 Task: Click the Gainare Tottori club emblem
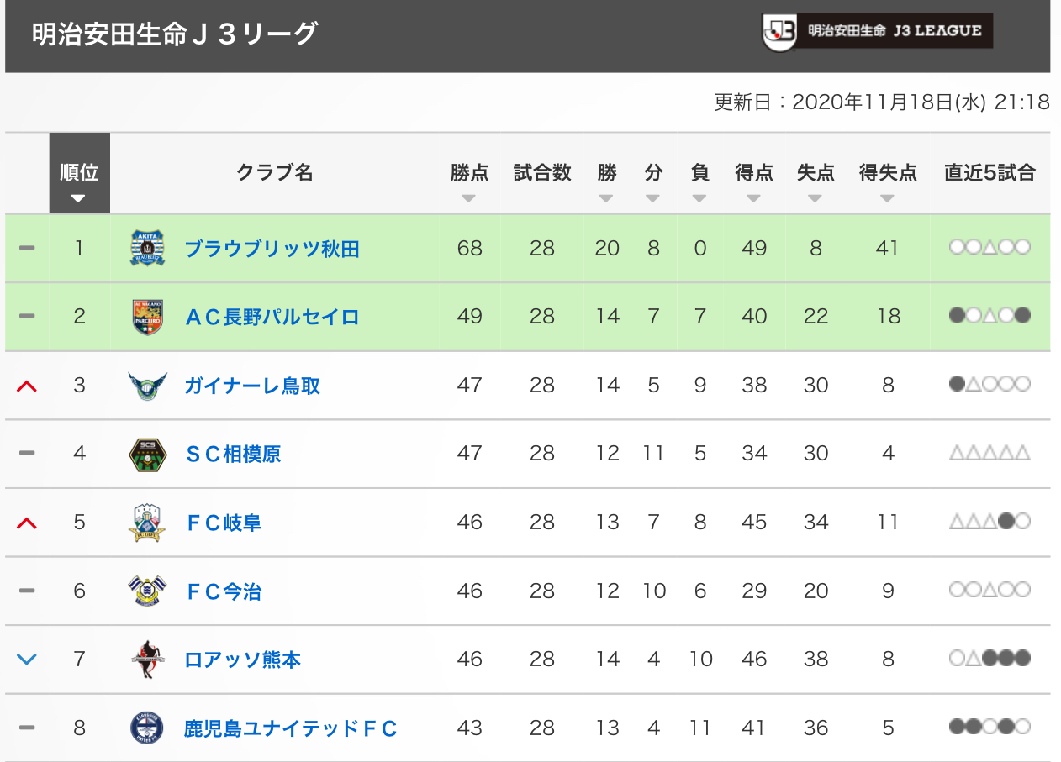point(148,386)
